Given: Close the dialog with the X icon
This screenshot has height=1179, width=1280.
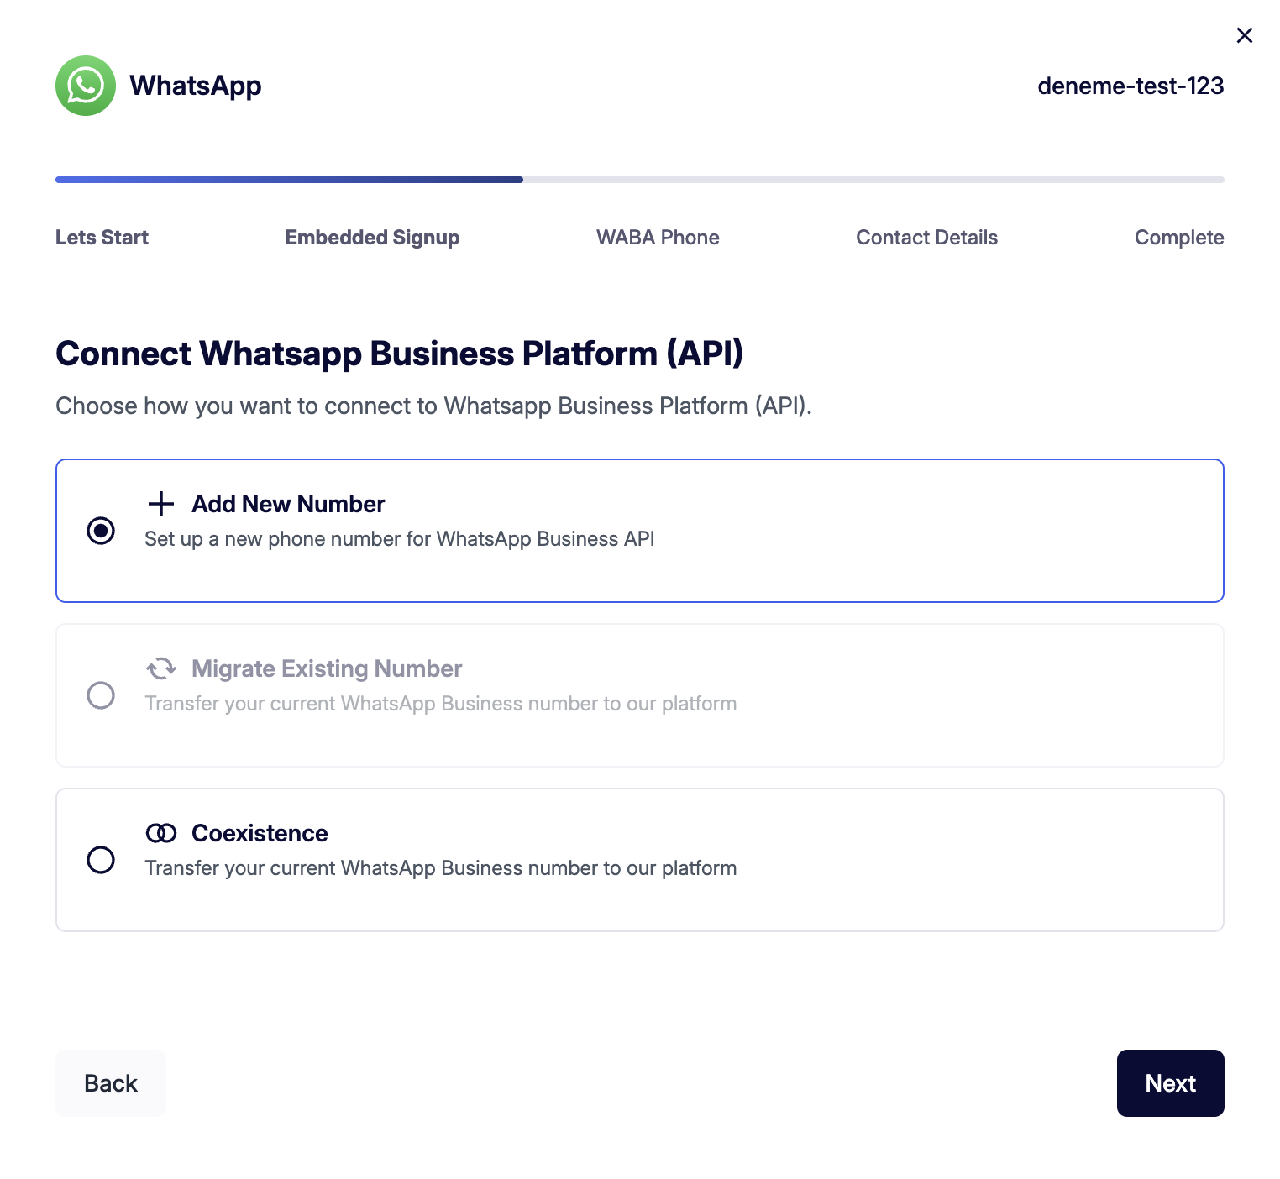Looking at the screenshot, I should click(x=1245, y=35).
